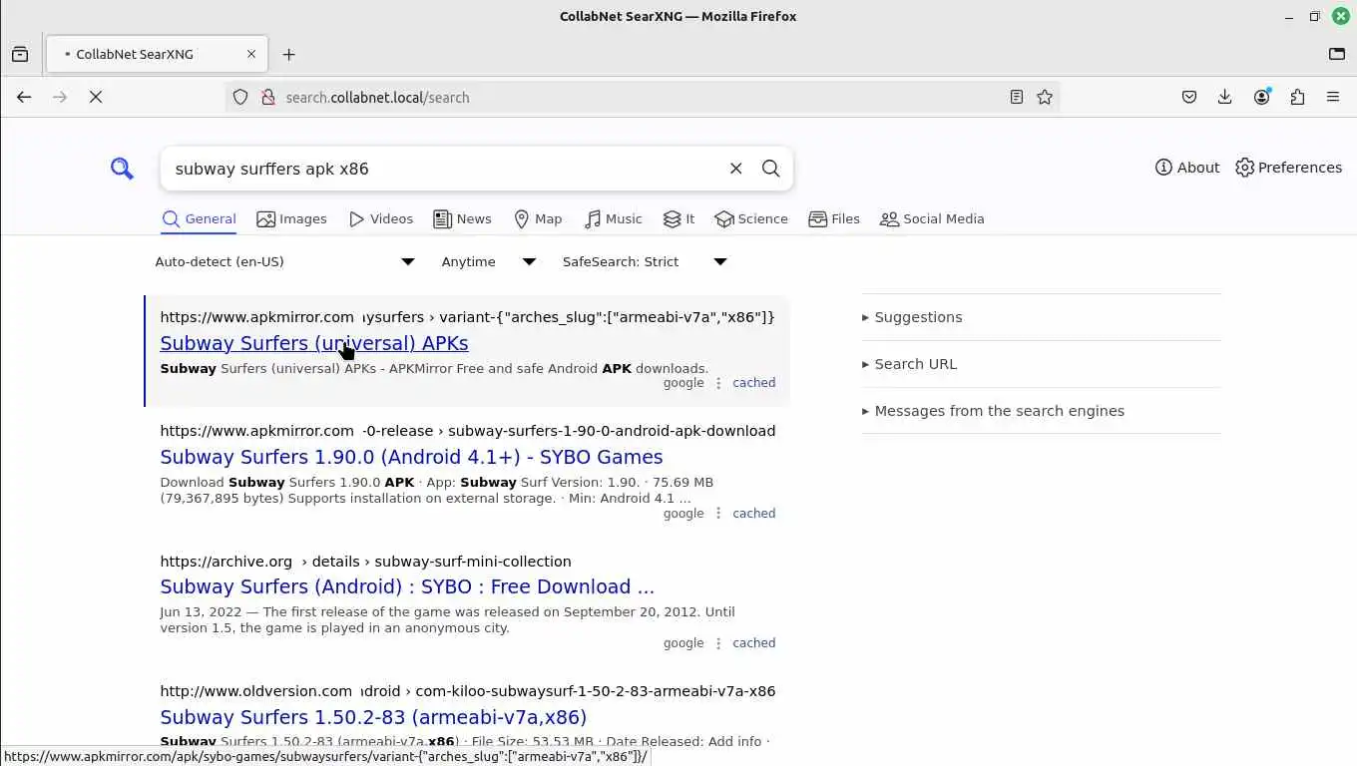Viewport: 1357px width, 766px height.
Task: Click google engine label on 1.90.0 result
Action: [x=683, y=514]
